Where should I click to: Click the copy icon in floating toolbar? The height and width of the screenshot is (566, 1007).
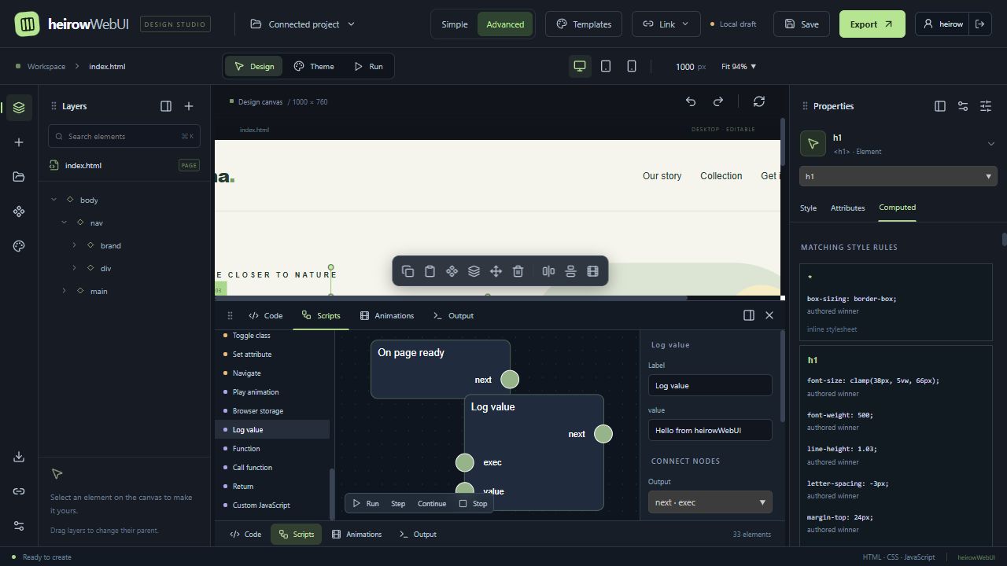pos(408,271)
